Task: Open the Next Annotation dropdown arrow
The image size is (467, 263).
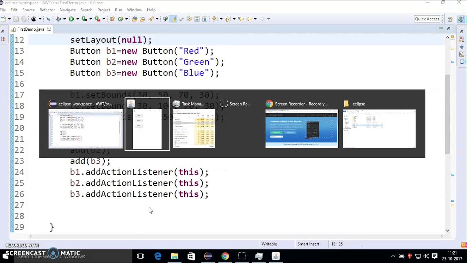Action: [221, 19]
